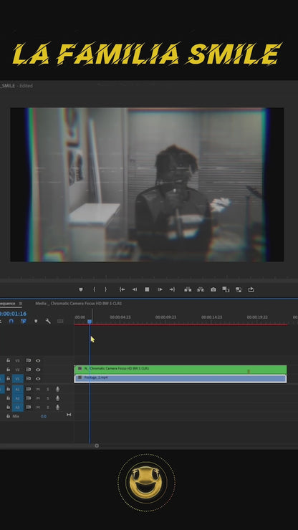Enable voice-over record on A2 track
298x530 pixels.
coord(57,398)
